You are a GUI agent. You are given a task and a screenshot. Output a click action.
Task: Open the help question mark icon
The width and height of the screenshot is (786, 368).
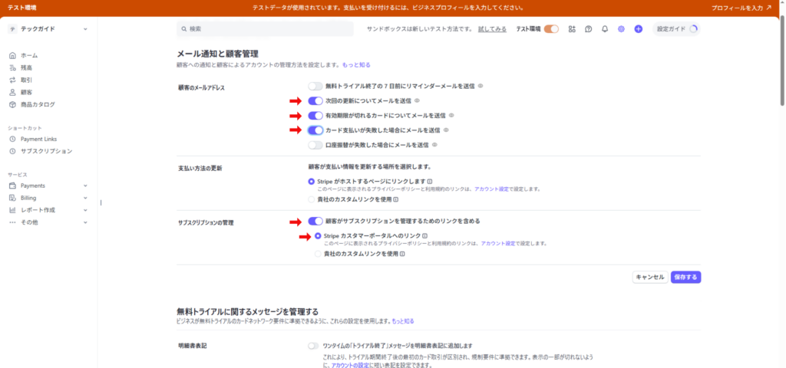[x=589, y=29]
